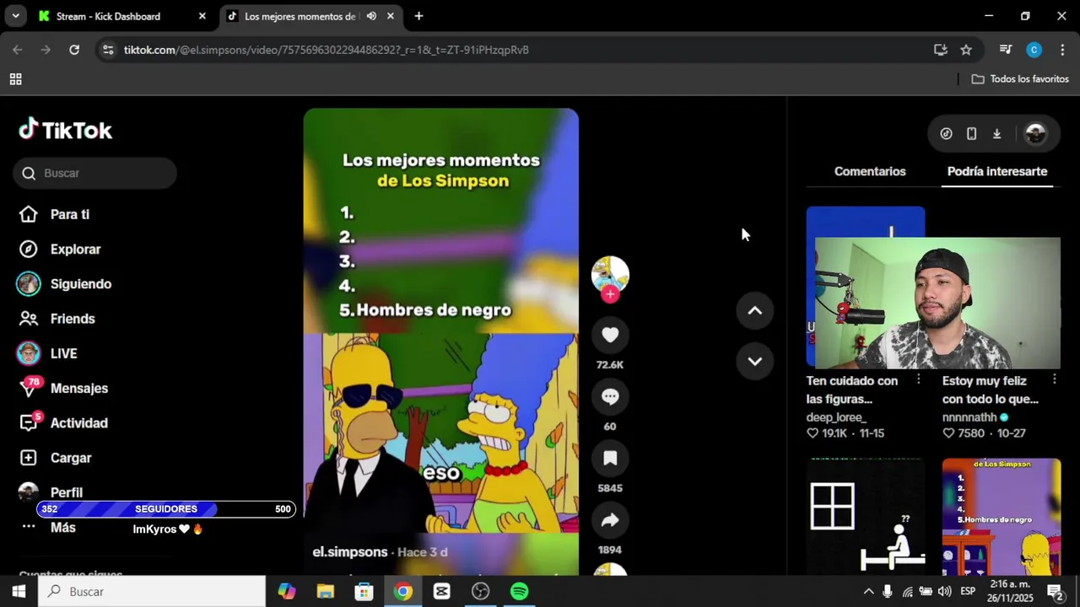Viewport: 1080px width, 607px height.
Task: Open the volume control in tray
Action: 944,592
